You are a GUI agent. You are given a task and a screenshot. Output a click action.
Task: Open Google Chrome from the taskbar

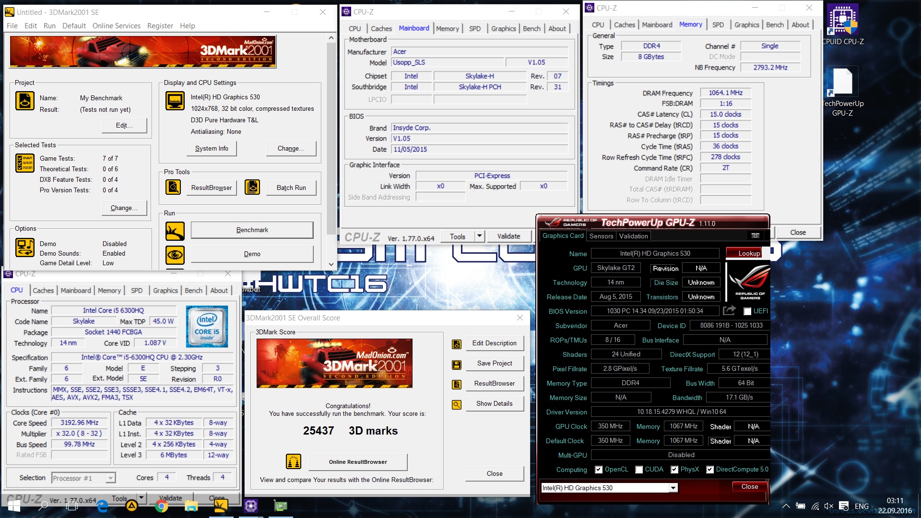click(x=161, y=506)
